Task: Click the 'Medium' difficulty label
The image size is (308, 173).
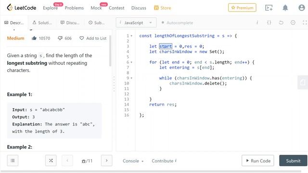Action: (x=15, y=38)
